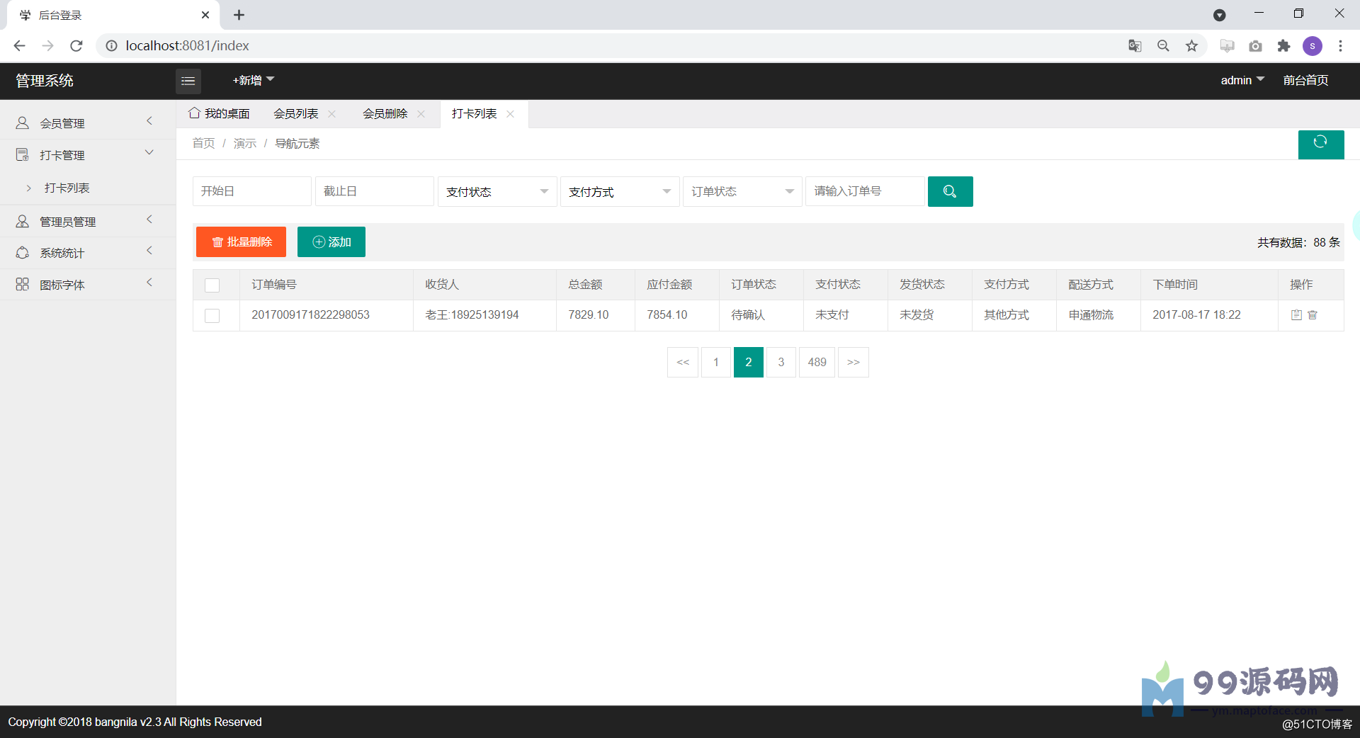Screen dimensions: 1360x738
Task: Go to pagination page 489
Action: click(x=817, y=363)
